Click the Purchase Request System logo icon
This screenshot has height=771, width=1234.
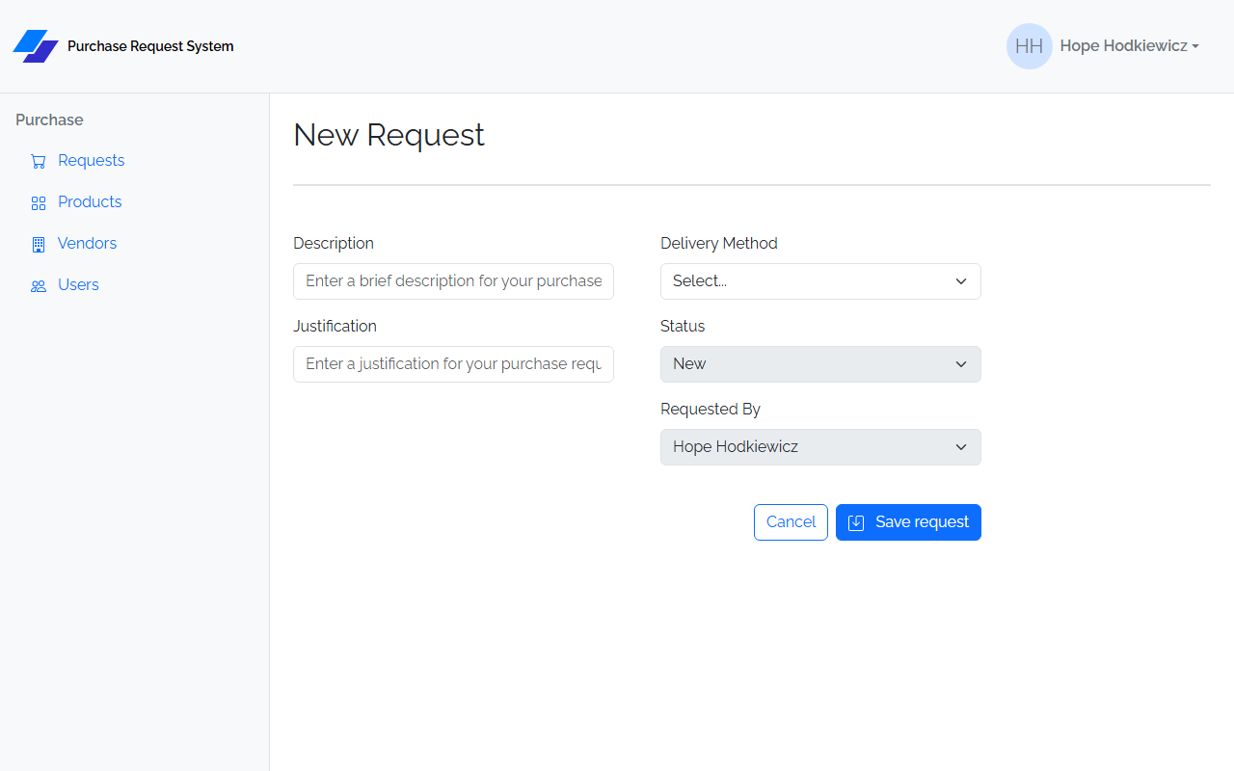(x=36, y=46)
